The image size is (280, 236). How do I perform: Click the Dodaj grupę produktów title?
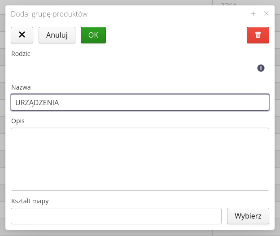point(49,14)
